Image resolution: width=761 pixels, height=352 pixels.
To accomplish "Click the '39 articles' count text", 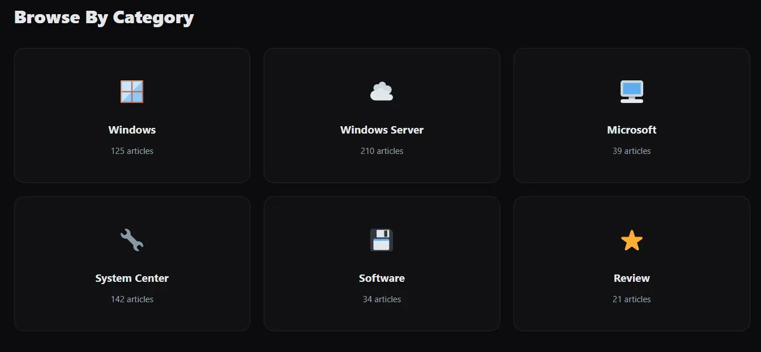I will tap(631, 151).
